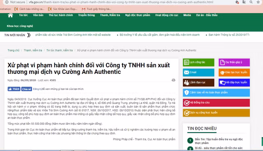The height and width of the screenshot is (151, 263).
Task: Open Gmail bookmark 'Fwd: giấy thông bá...'
Action: click(96, 9)
